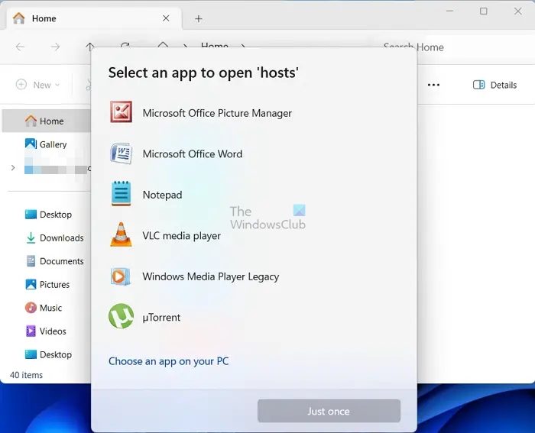Navigate back using the back arrow

(x=20, y=47)
